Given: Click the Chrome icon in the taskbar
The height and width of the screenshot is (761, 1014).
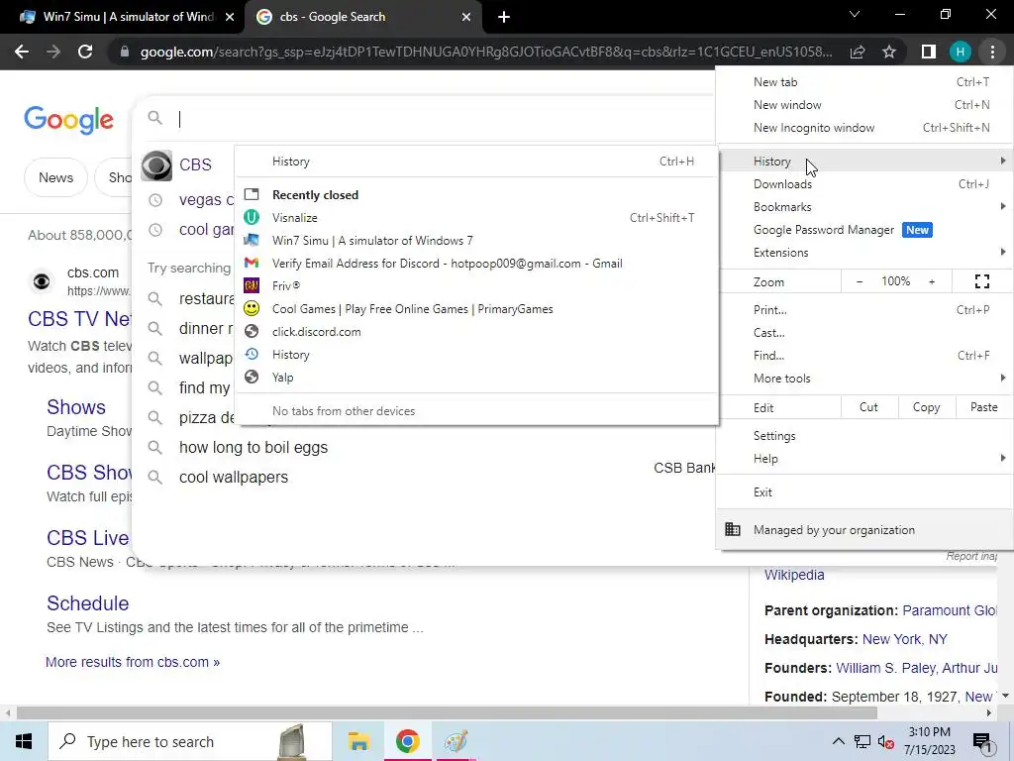Looking at the screenshot, I should (x=407, y=741).
